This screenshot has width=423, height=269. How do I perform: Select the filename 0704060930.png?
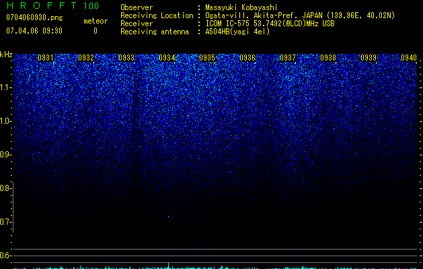click(x=34, y=17)
